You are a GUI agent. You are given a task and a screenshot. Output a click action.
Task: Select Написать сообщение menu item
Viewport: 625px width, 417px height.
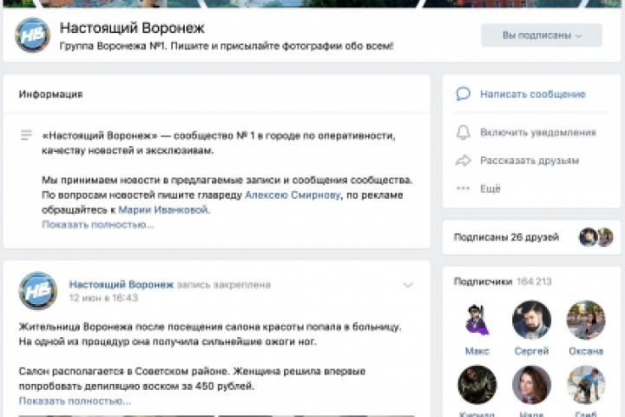click(x=532, y=94)
